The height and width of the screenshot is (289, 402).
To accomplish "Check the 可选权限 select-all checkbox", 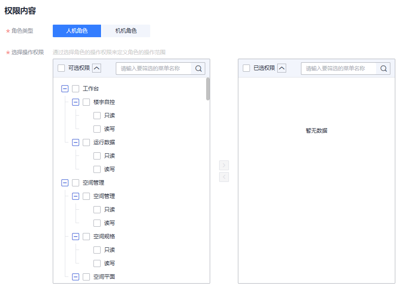I will (x=61, y=68).
